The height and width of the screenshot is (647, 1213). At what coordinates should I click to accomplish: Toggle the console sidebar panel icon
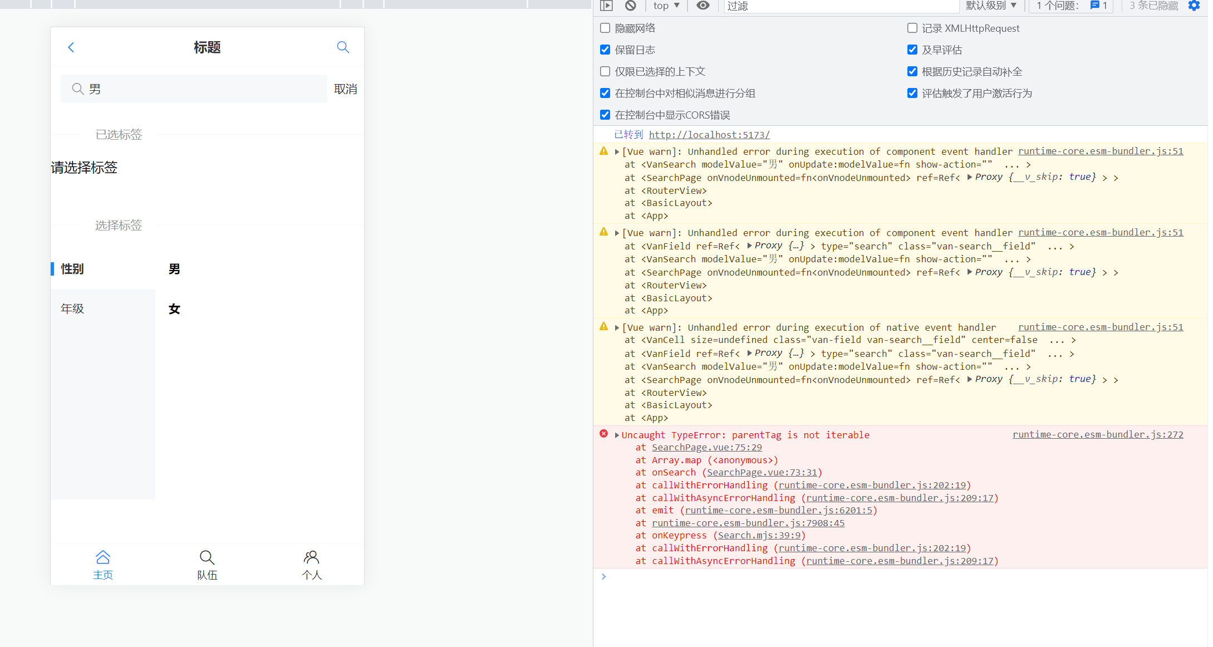(606, 6)
